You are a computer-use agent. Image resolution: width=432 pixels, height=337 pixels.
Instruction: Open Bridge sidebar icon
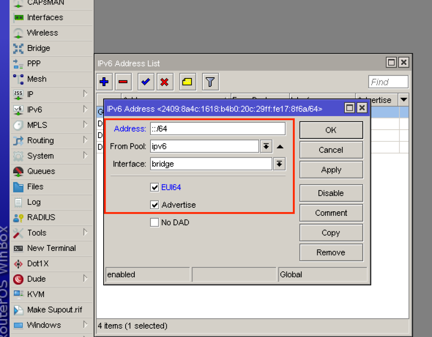click(18, 48)
